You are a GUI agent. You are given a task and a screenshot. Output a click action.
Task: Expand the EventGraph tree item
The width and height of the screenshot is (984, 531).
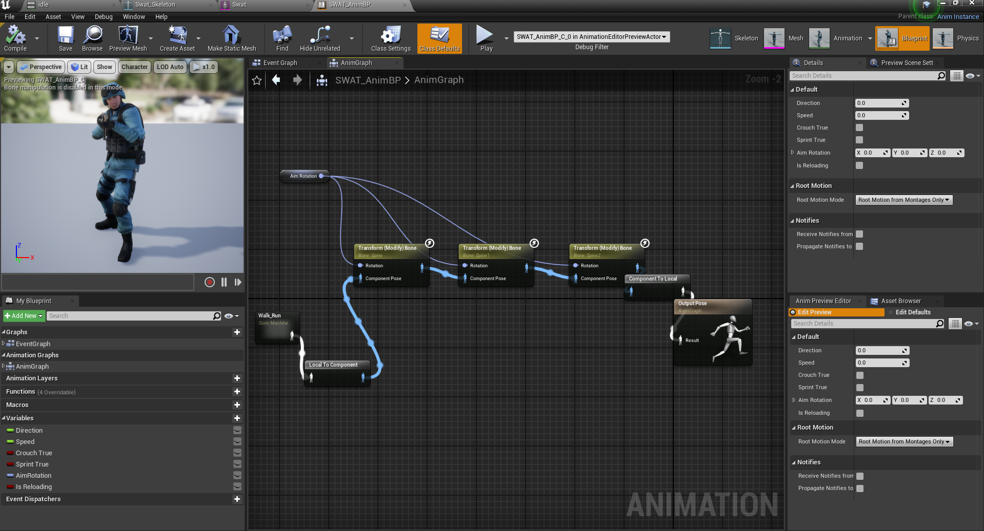click(x=4, y=344)
